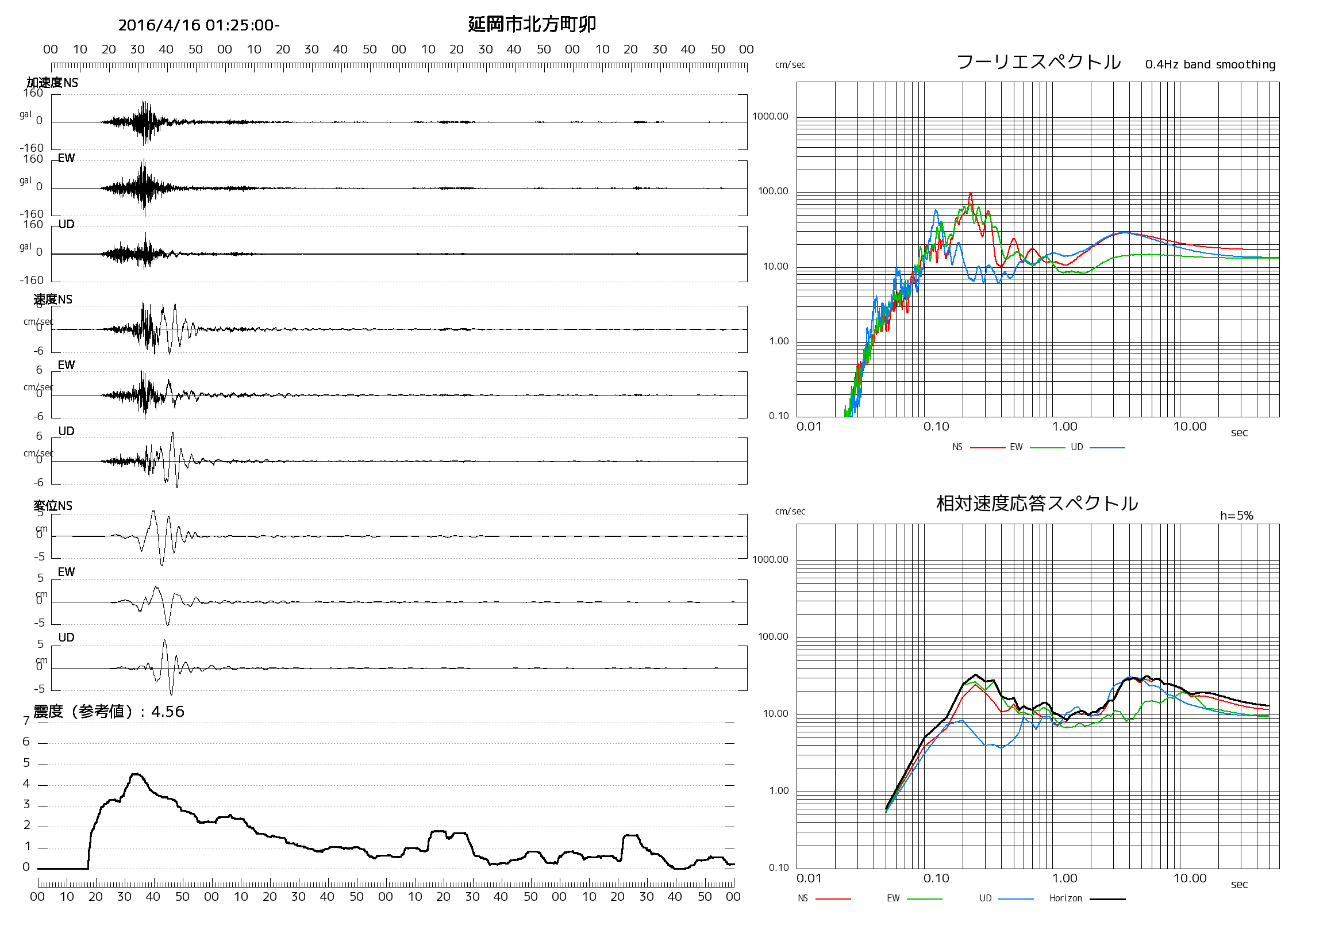Click the フーリエスペクトル chart title

[1038, 62]
